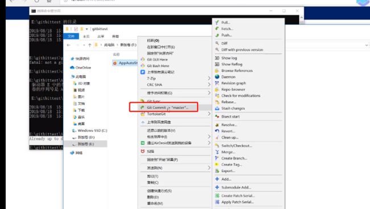
Task: Click the Show Reflog icon
Action: point(217,64)
